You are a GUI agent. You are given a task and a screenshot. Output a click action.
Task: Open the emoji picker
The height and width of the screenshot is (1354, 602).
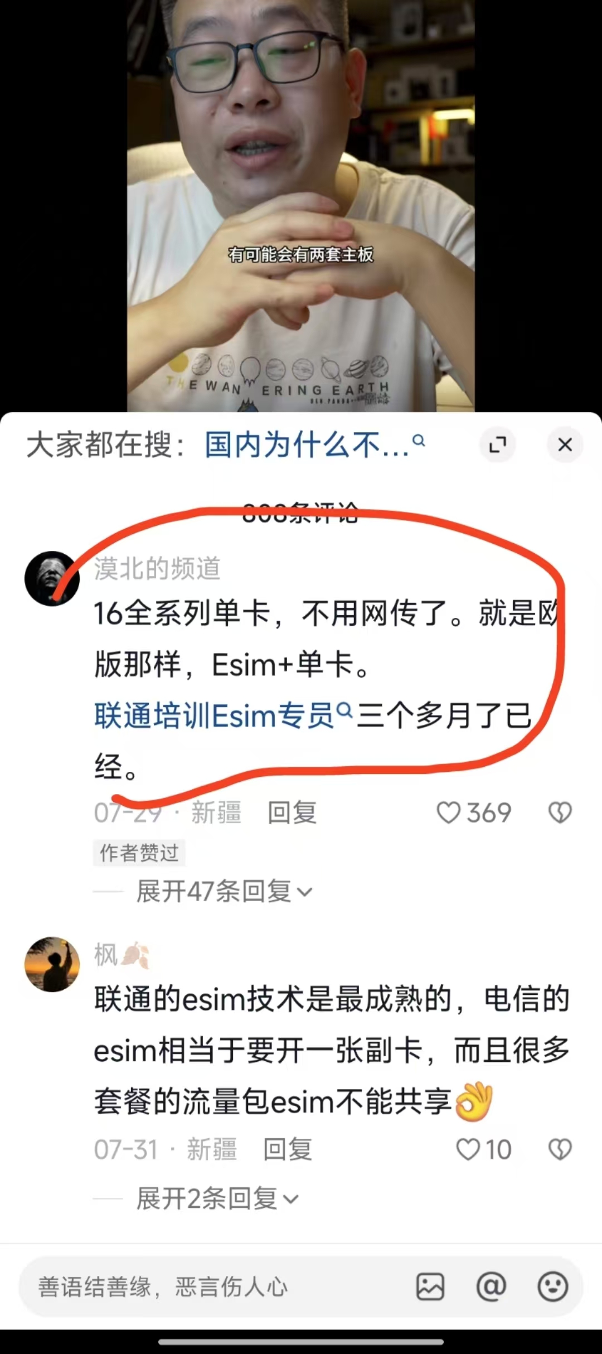(552, 1287)
